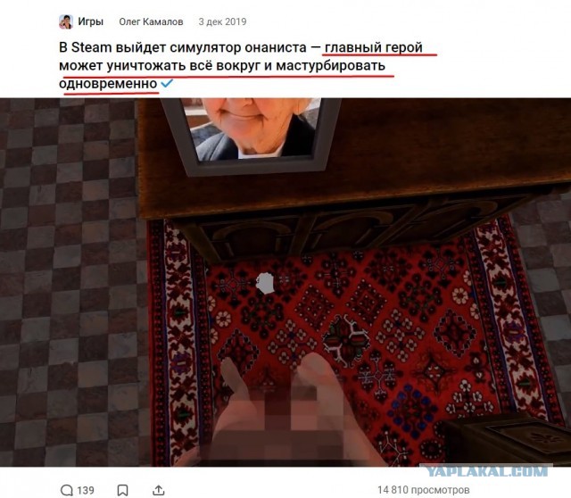Click the 139 comments counter
The width and height of the screenshot is (571, 498).
86,490
